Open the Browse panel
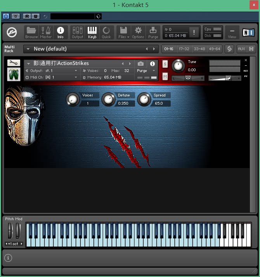This screenshot has width=260, height=277. pyautogui.click(x=31, y=33)
